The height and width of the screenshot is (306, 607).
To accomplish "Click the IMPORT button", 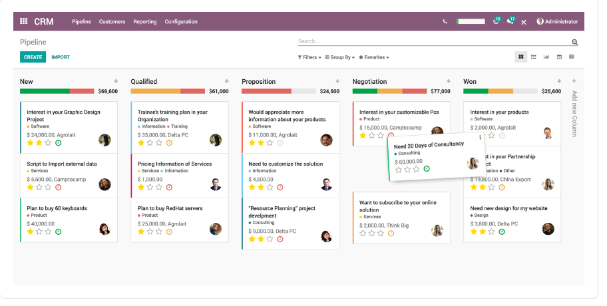I will click(x=61, y=57).
